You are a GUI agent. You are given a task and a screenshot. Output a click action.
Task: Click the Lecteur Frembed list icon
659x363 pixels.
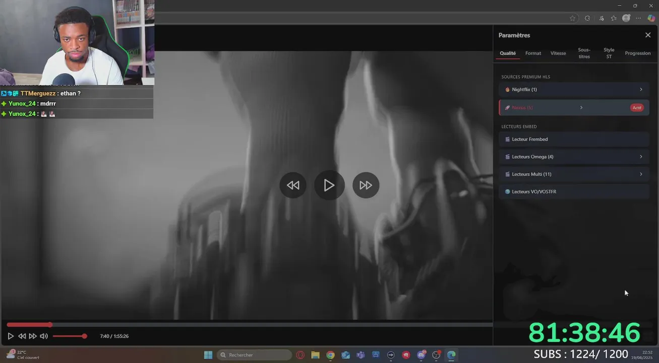[507, 139]
